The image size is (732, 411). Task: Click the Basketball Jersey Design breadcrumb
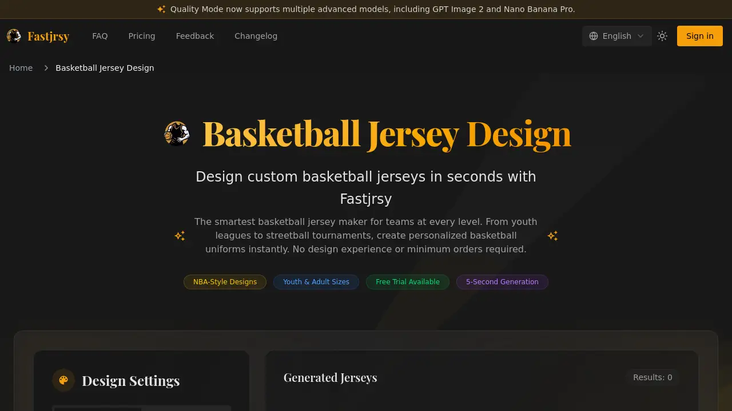click(x=105, y=68)
